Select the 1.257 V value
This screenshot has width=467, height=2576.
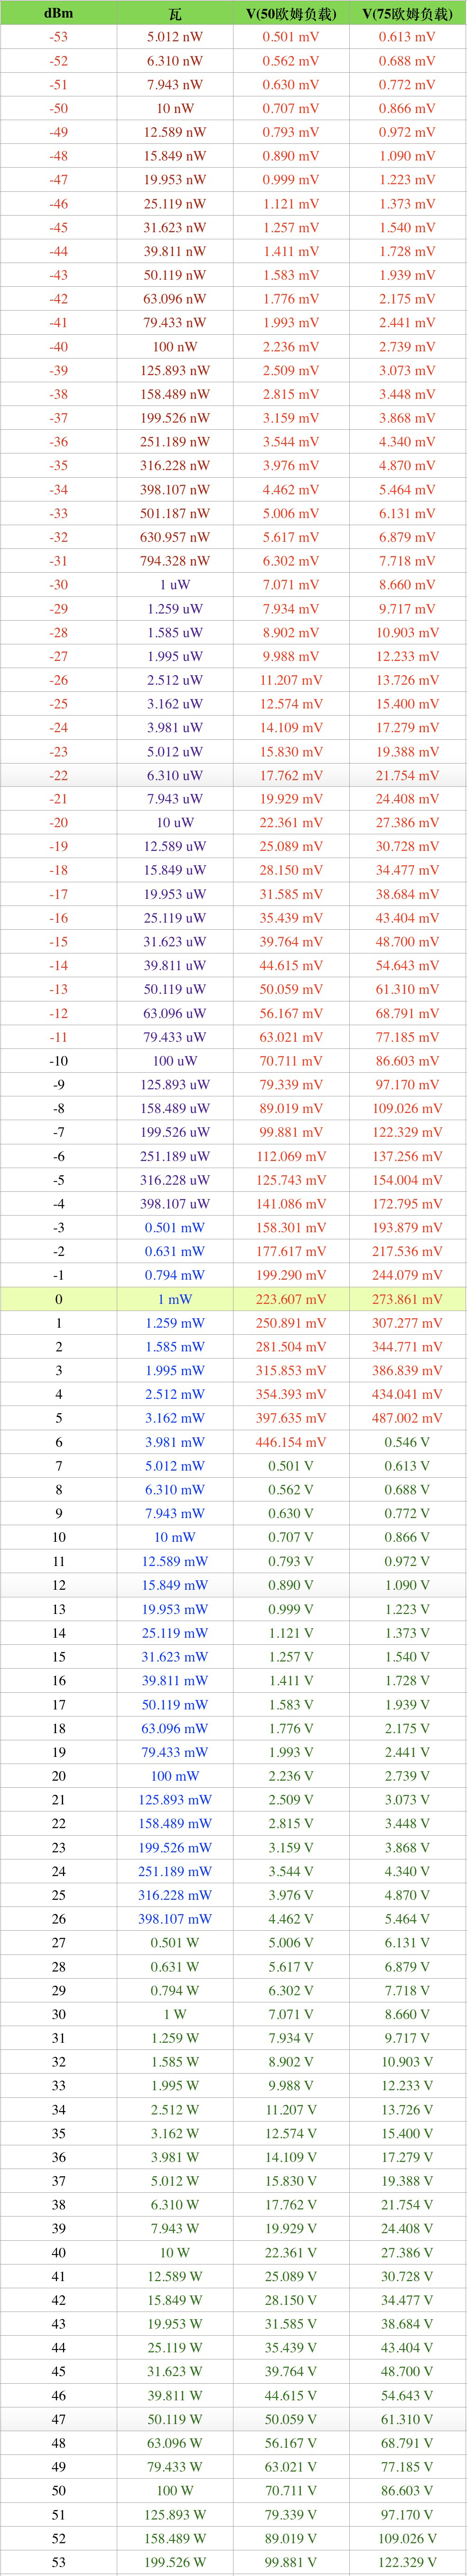coord(291,1657)
